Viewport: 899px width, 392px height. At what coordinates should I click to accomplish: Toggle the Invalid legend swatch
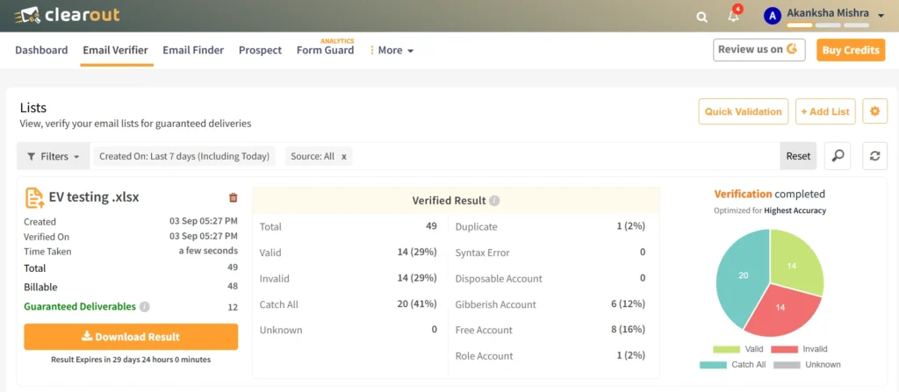(x=784, y=349)
